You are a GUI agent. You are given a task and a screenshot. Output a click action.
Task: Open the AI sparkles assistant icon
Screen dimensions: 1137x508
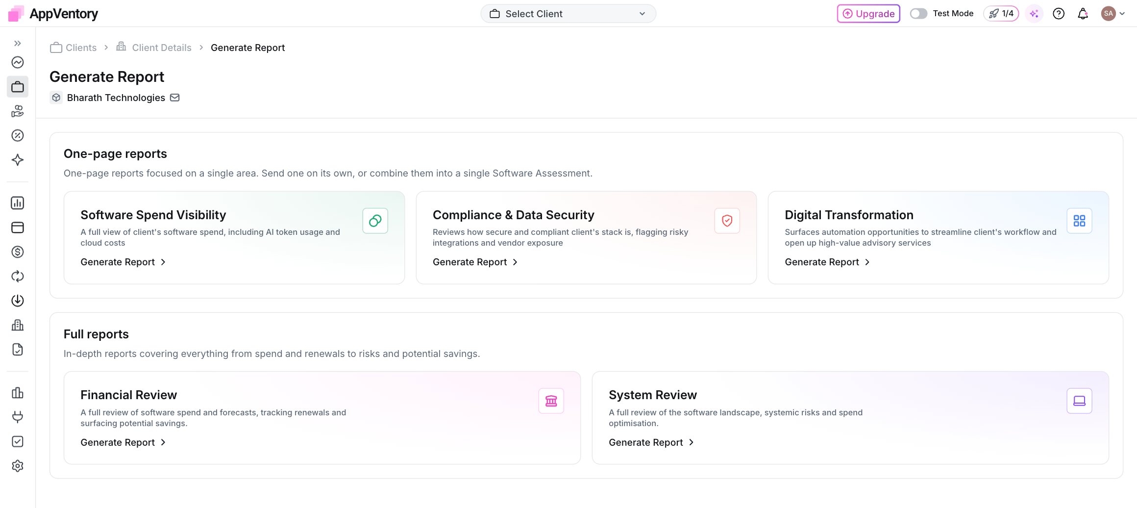click(1034, 14)
